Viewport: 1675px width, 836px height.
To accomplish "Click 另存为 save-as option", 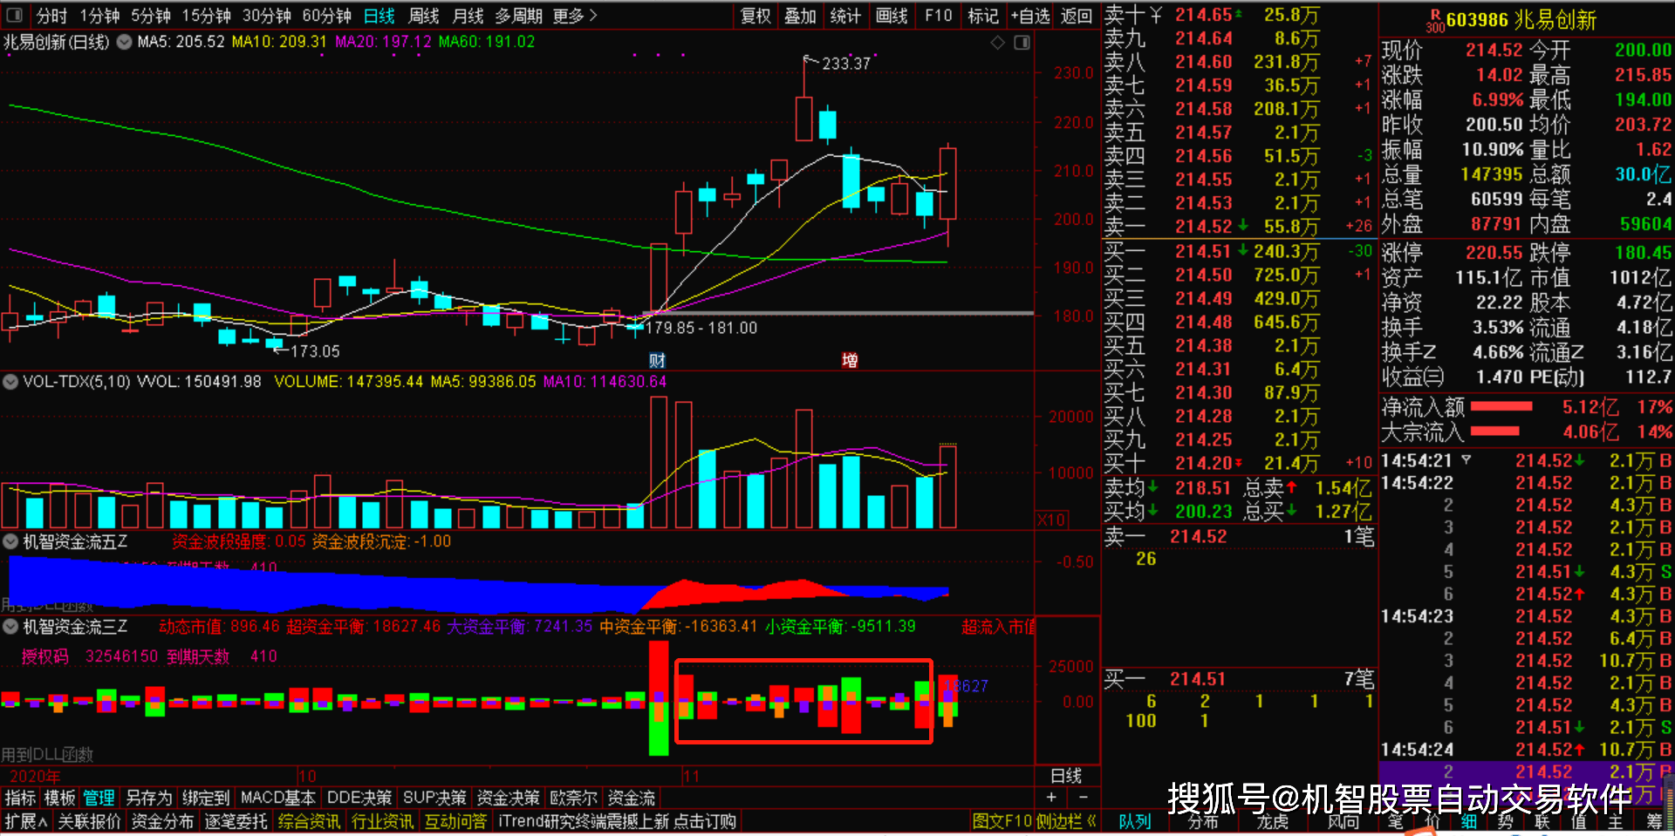I will pos(148,798).
